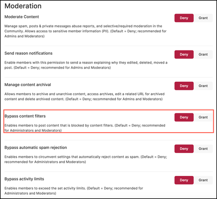The height and width of the screenshot is (199, 217).
Task: Deny Bypass automatic spam rejection
Action: pos(184,149)
